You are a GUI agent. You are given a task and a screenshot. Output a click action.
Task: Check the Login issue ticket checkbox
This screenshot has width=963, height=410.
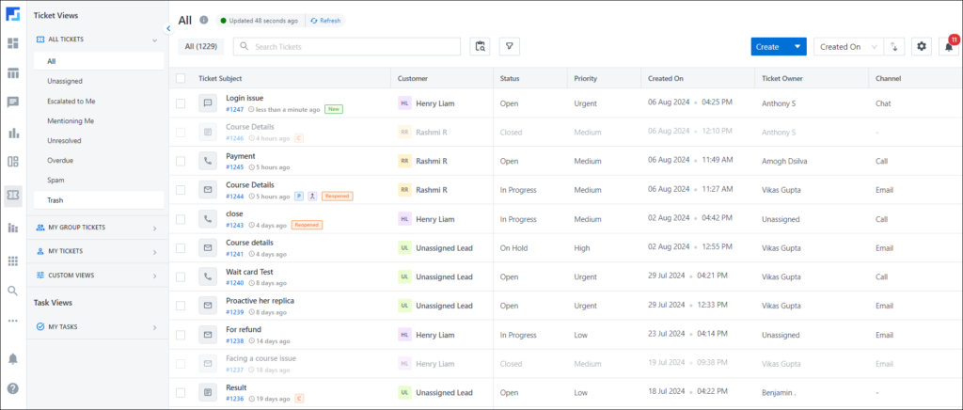click(x=181, y=103)
